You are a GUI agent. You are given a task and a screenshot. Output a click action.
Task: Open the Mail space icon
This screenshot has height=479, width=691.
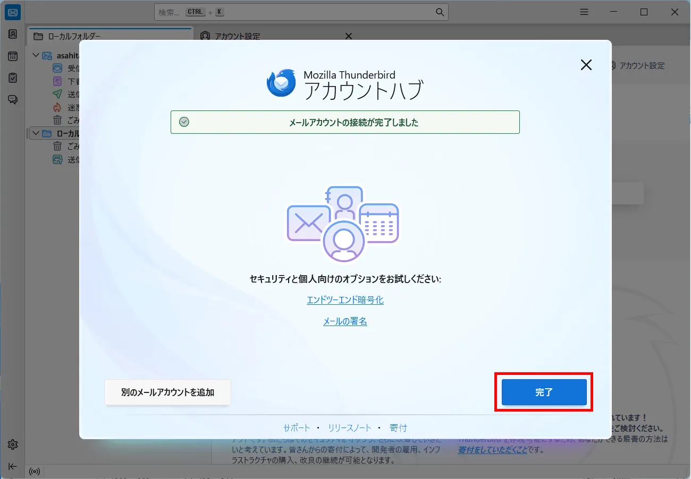(12, 12)
